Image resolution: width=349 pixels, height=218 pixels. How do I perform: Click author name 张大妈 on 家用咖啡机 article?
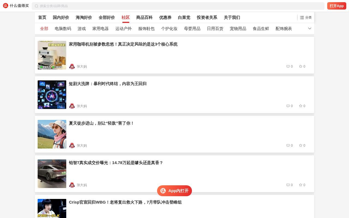pyautogui.click(x=82, y=66)
